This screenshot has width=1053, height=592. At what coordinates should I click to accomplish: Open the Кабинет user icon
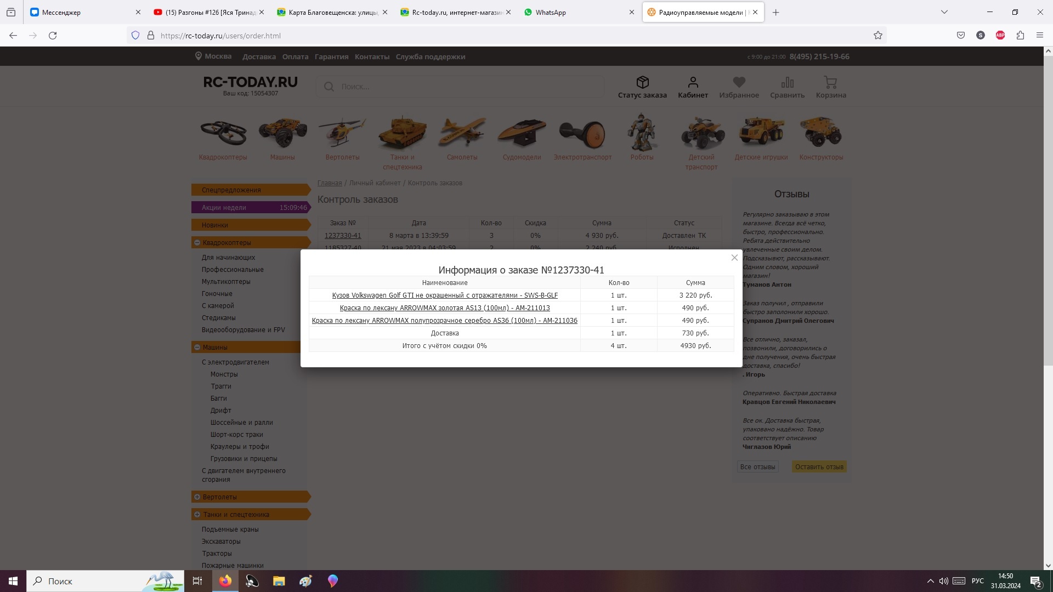point(693,82)
